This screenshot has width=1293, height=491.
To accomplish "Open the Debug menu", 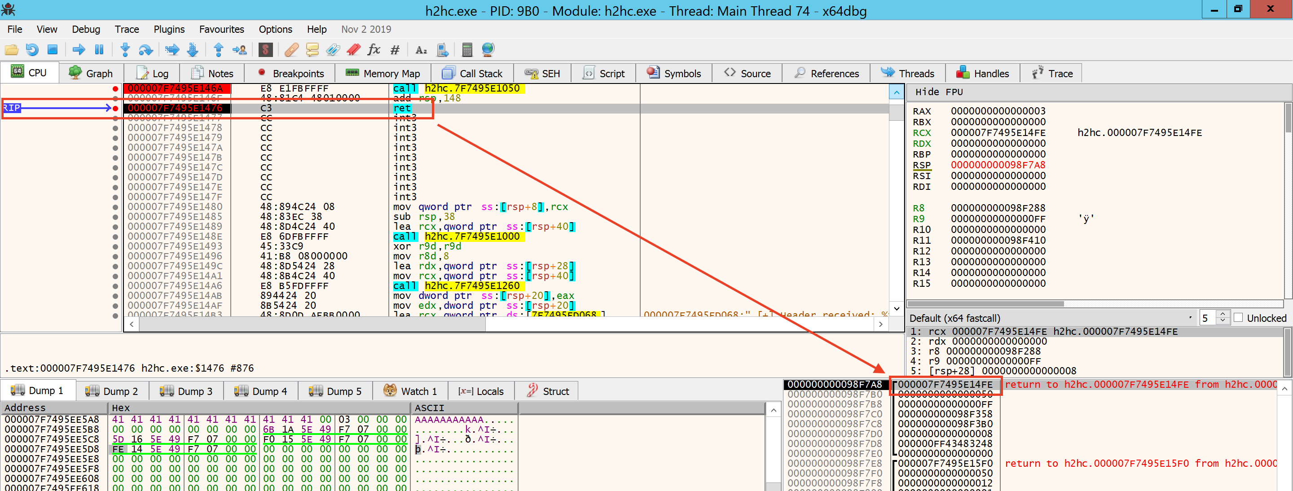I will (x=86, y=29).
